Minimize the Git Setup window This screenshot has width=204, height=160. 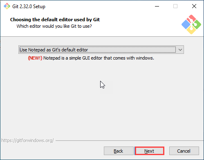click(x=157, y=6)
